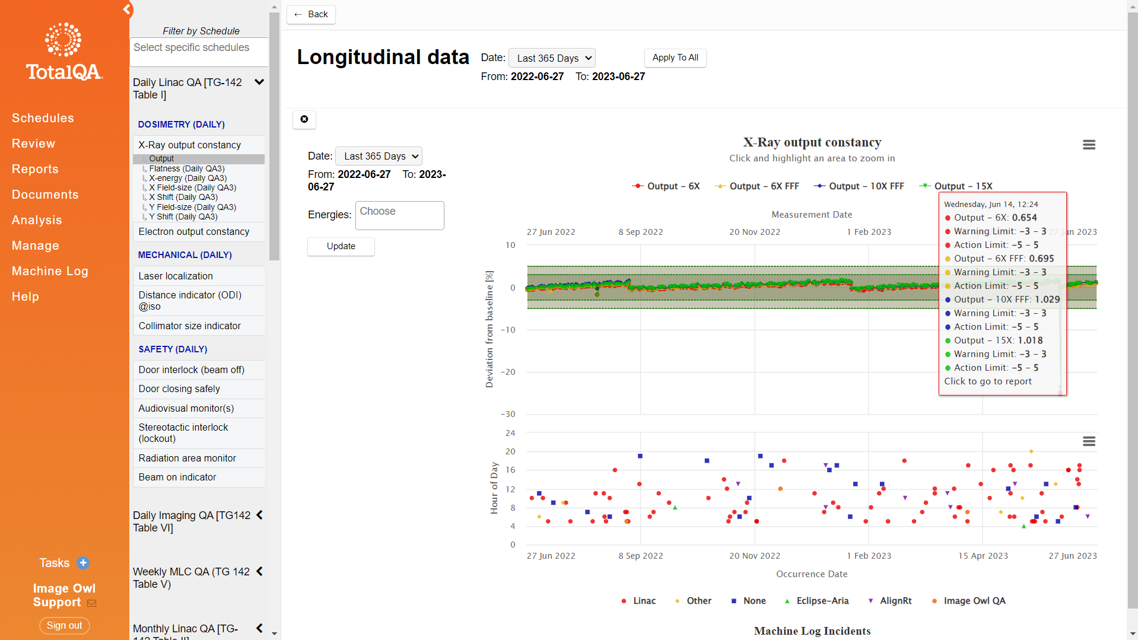The width and height of the screenshot is (1138, 640).
Task: Click the Update button
Action: point(341,246)
